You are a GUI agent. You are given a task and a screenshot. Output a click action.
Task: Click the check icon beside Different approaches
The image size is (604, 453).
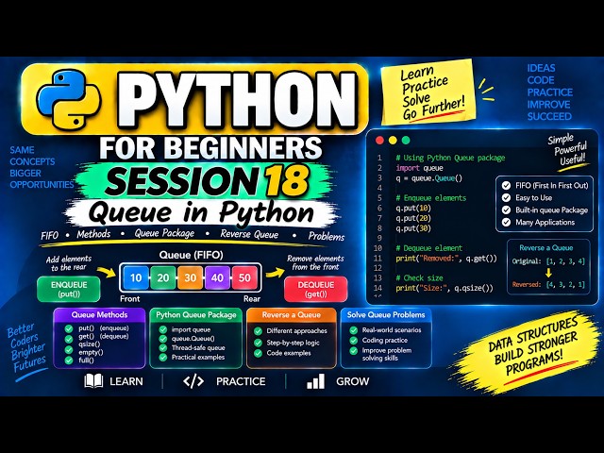point(258,331)
